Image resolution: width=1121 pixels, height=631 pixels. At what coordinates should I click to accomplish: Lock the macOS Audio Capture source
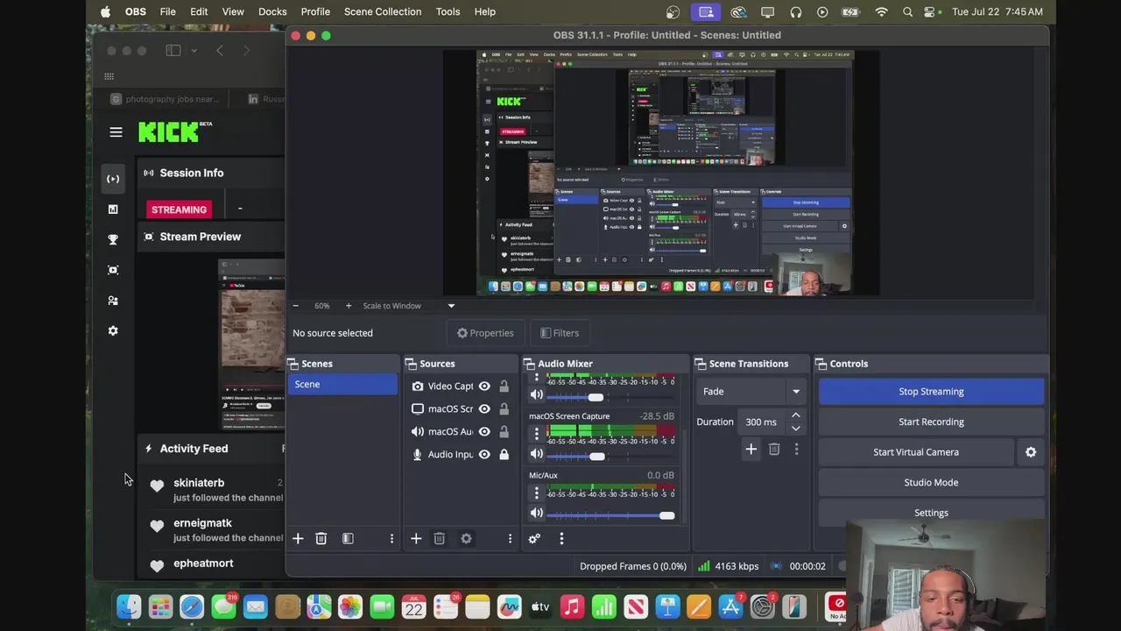504,431
